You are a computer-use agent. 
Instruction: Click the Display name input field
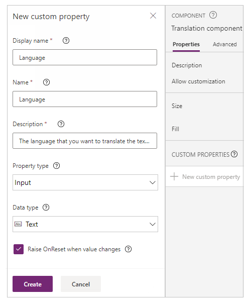click(x=85, y=57)
